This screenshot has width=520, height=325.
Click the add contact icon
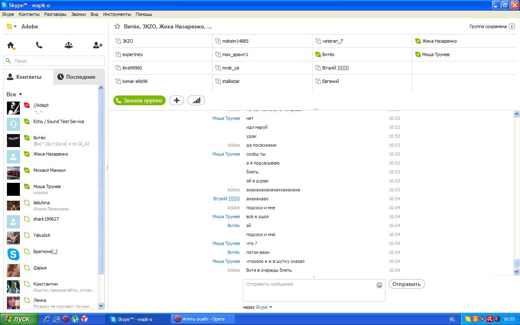click(97, 45)
